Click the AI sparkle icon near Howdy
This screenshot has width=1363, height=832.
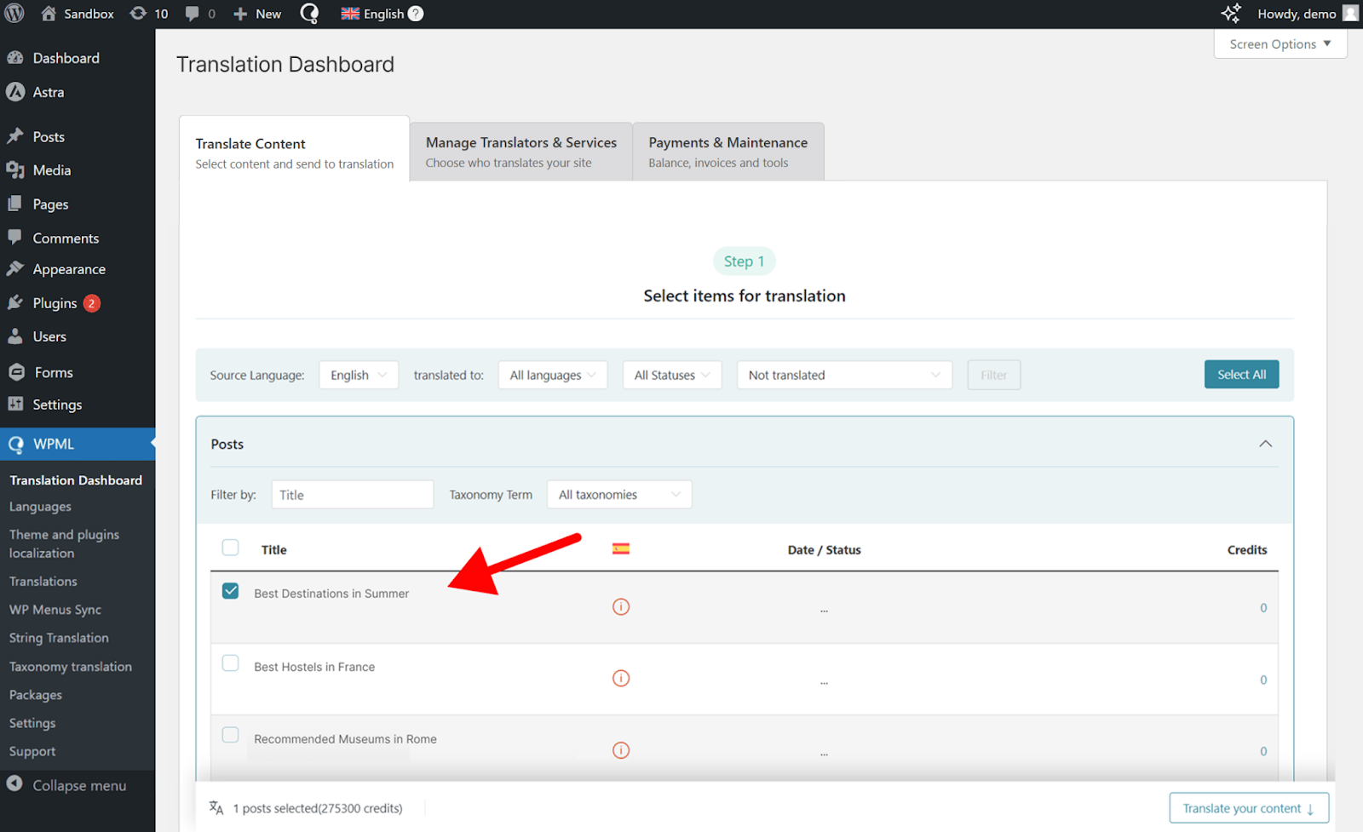[x=1231, y=14]
